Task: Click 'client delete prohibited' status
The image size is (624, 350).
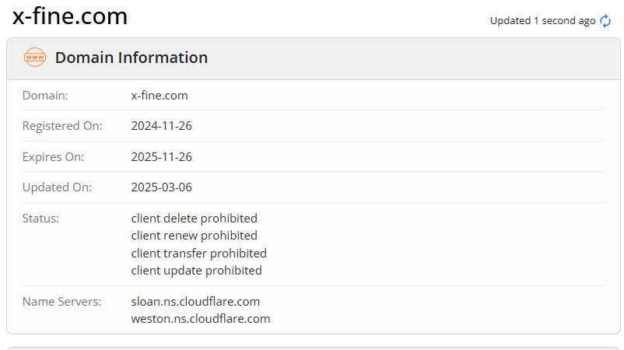Action: click(x=195, y=218)
